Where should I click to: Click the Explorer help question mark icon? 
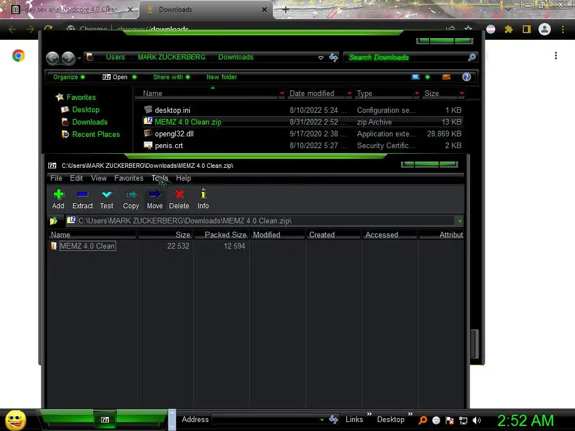click(467, 77)
